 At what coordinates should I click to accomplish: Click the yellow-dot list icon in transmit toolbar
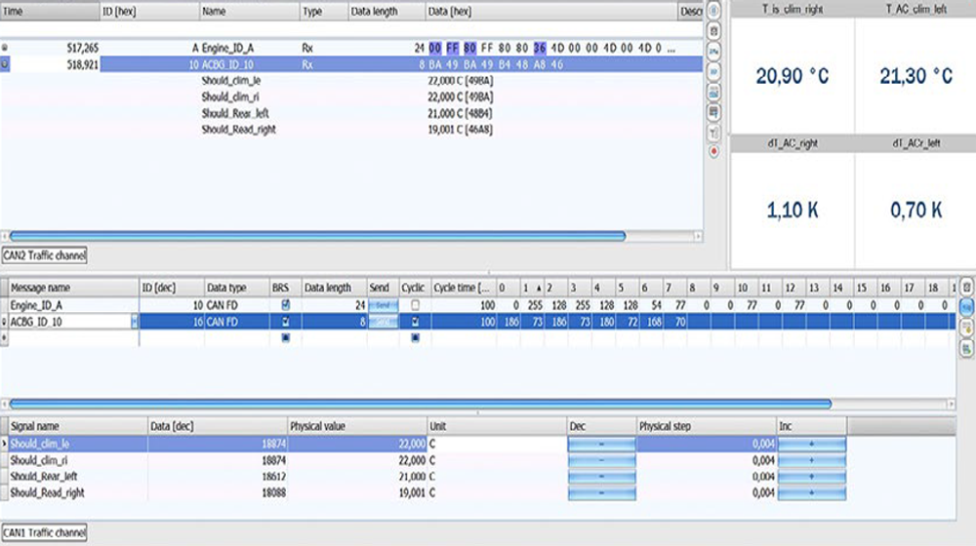coord(966,328)
